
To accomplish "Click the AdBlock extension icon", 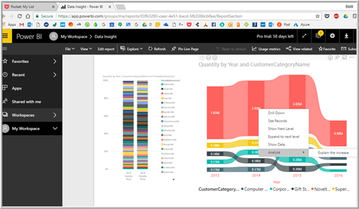I will [336, 16].
